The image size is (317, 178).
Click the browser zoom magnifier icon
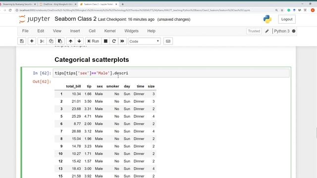click(276, 10)
